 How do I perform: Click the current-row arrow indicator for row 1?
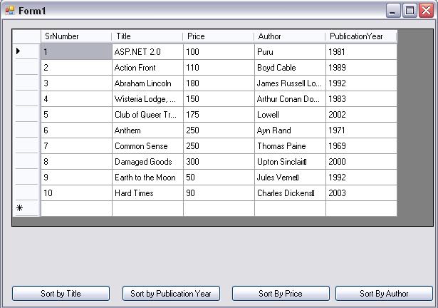[19, 51]
